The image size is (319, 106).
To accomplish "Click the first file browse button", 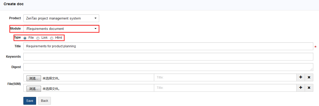I will [34, 78].
